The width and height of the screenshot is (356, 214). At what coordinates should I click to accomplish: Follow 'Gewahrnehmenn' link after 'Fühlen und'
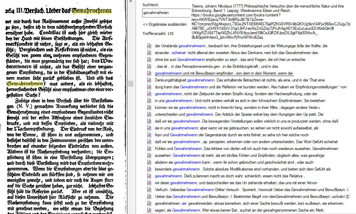188,149
